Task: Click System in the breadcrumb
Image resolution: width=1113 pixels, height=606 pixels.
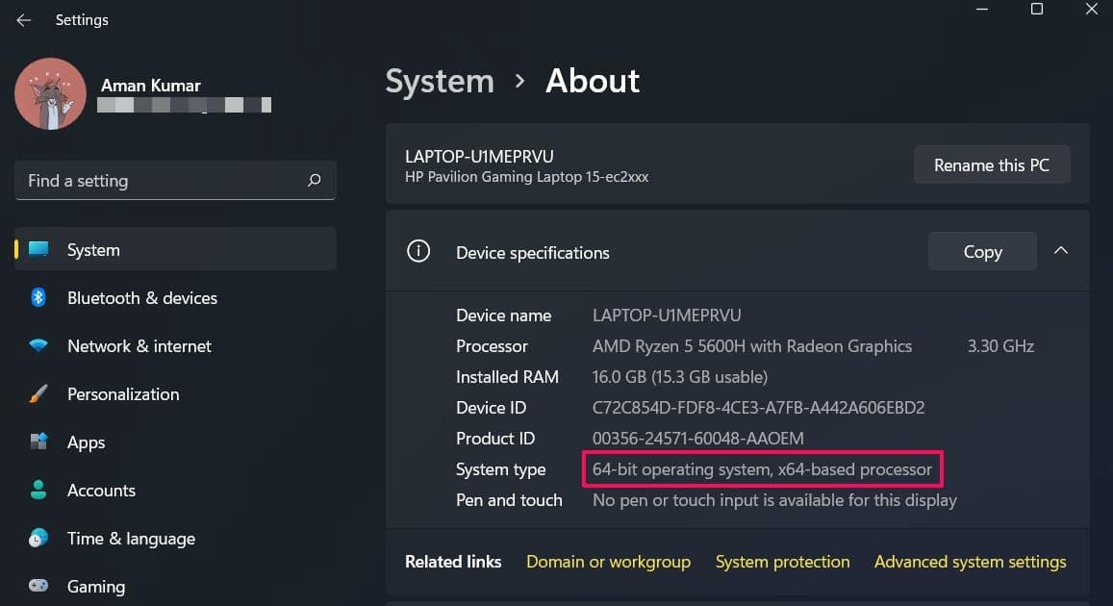Action: point(440,81)
